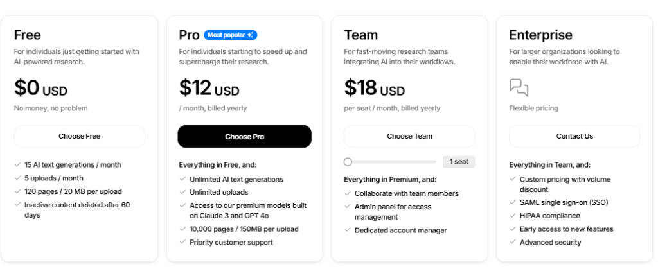Click checkmark next to Dedicated account manager
This screenshot has height=269, width=658.
pos(348,230)
